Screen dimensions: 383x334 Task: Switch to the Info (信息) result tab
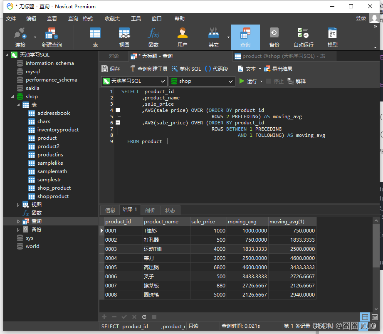tap(110, 210)
